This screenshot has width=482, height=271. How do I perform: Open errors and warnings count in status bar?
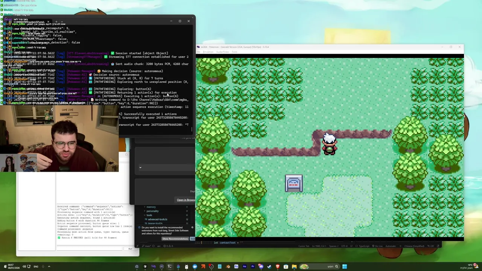click(x=168, y=246)
